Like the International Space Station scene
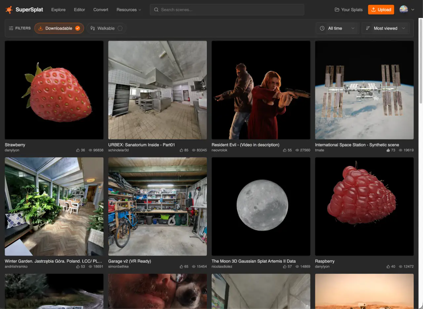The image size is (423, 309). (388, 150)
